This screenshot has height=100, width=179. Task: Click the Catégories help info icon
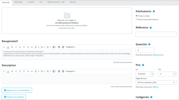click(x=151, y=97)
